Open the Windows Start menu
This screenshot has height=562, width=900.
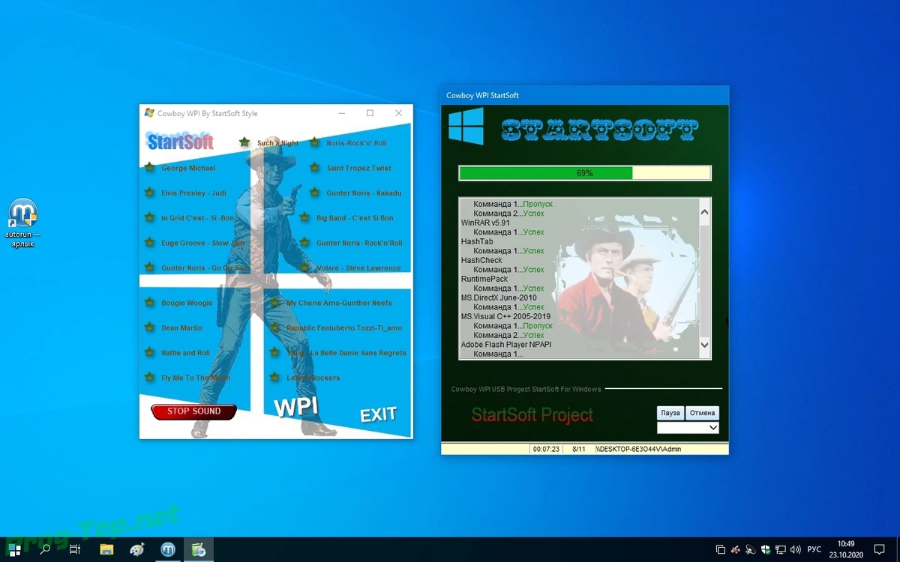(x=15, y=549)
